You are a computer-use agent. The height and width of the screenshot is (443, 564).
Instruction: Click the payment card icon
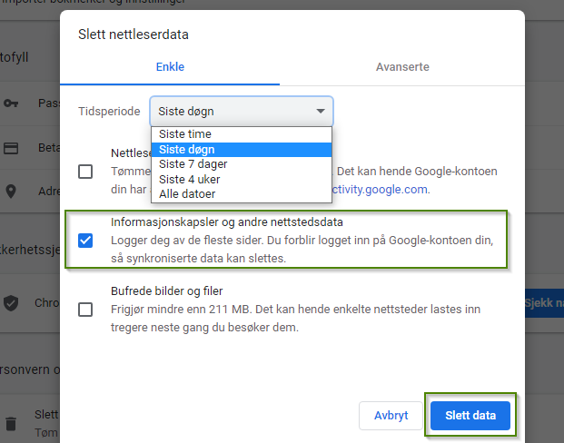pyautogui.click(x=12, y=148)
